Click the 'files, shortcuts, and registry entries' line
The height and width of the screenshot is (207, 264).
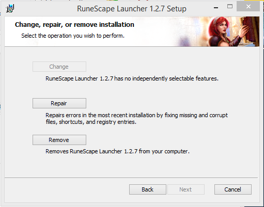coord(91,122)
